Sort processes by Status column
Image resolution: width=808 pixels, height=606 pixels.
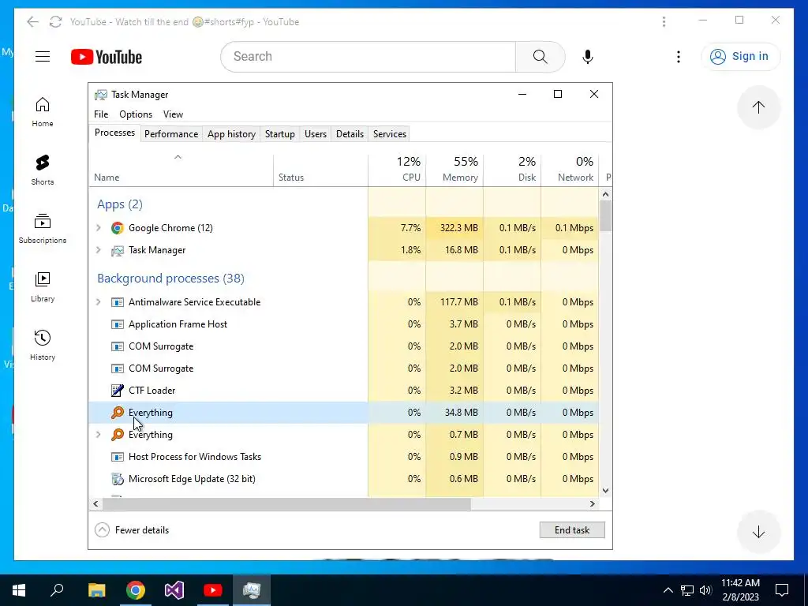[x=320, y=170]
